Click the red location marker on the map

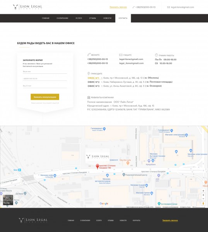[97, 166]
